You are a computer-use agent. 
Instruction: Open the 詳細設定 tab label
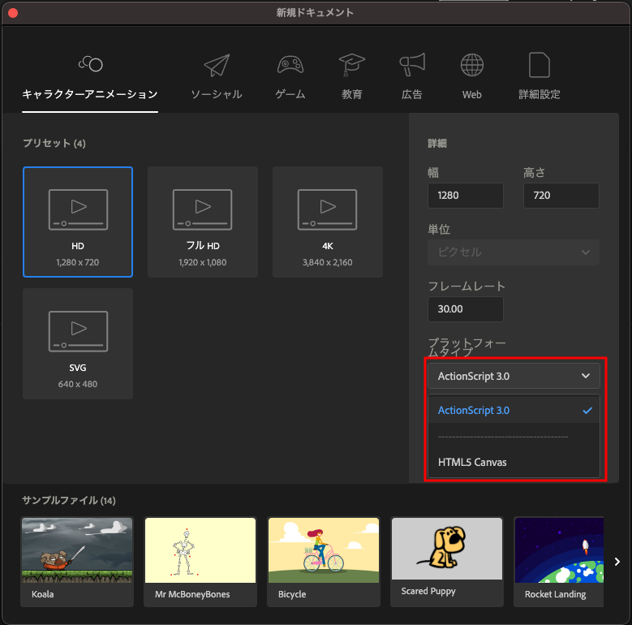pos(540,94)
